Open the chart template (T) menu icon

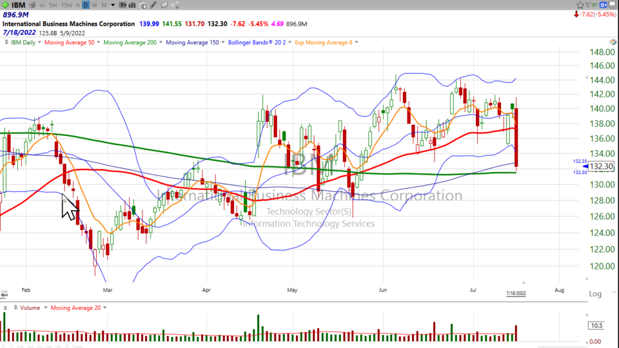[123, 5]
